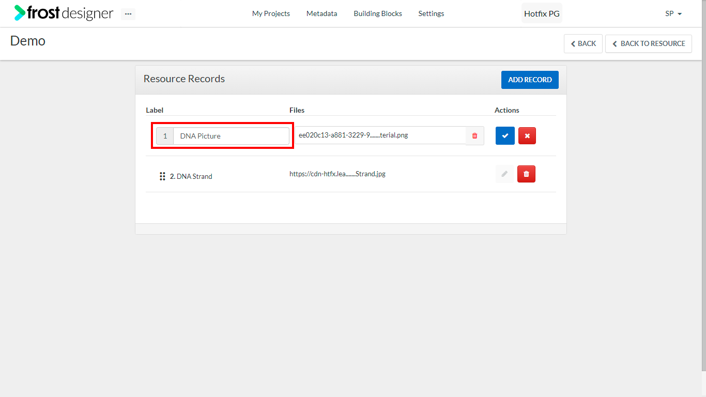Click the record number 1 badge
Viewport: 706px width, 397px height.
pyautogui.click(x=165, y=136)
